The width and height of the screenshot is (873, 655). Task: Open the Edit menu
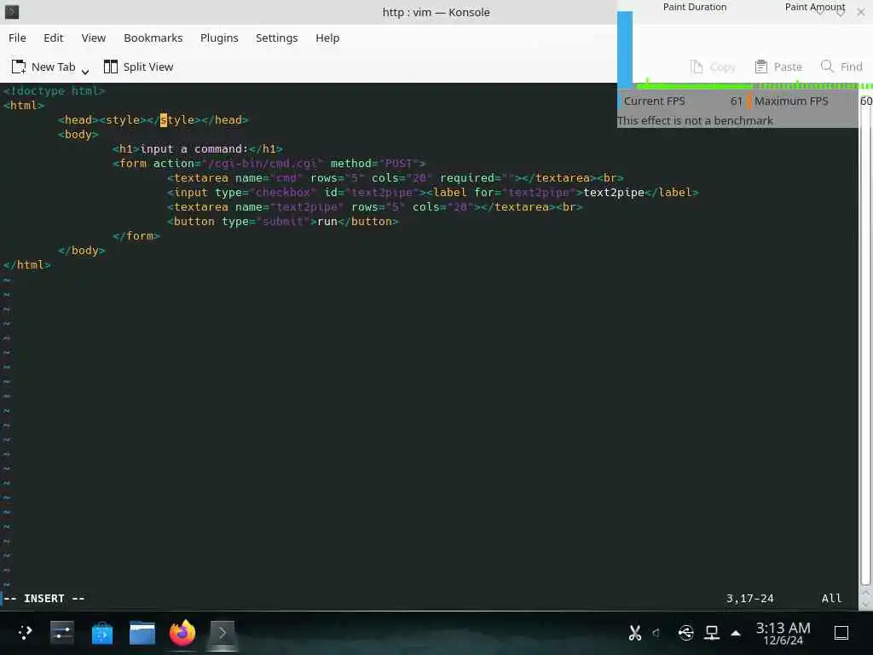pyautogui.click(x=54, y=38)
